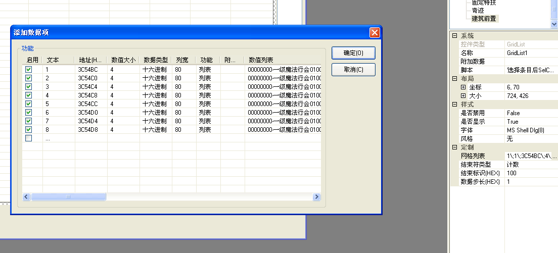
Task: Toggle the enable checkbox for row 3
Action: [29, 87]
